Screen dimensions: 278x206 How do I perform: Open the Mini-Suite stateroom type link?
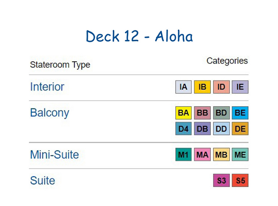click(54, 154)
